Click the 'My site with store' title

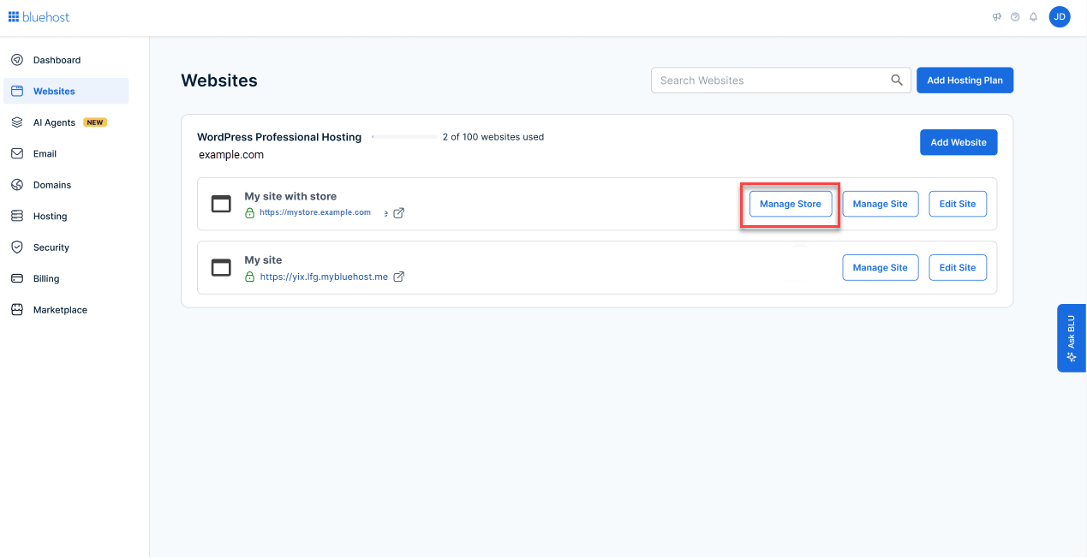pos(290,196)
